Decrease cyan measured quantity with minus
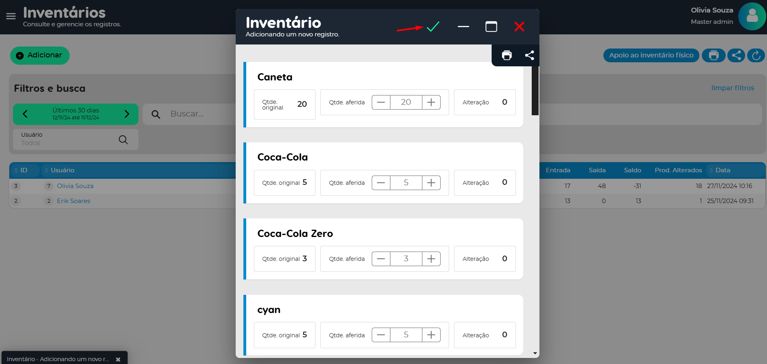 coord(381,335)
